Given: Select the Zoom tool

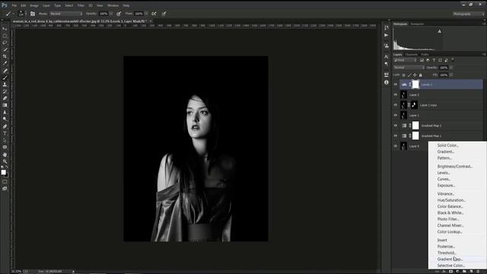Looking at the screenshot, I should (x=5, y=161).
